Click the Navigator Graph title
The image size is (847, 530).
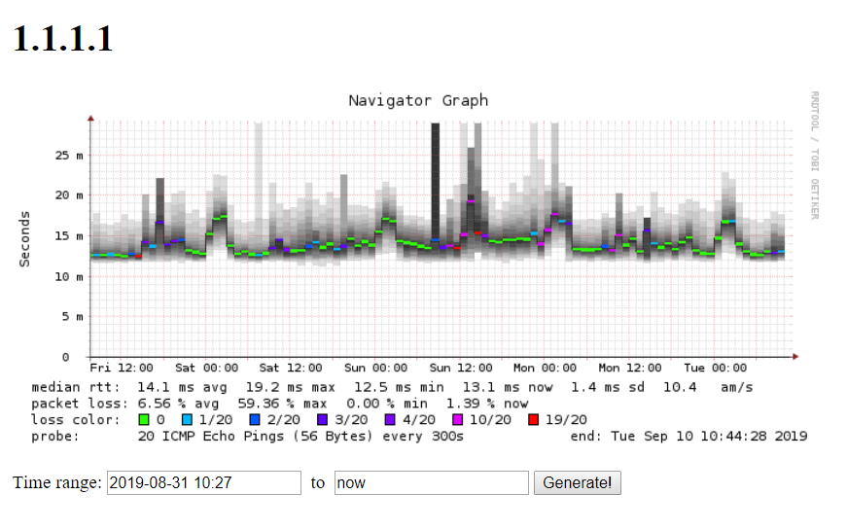[x=418, y=100]
